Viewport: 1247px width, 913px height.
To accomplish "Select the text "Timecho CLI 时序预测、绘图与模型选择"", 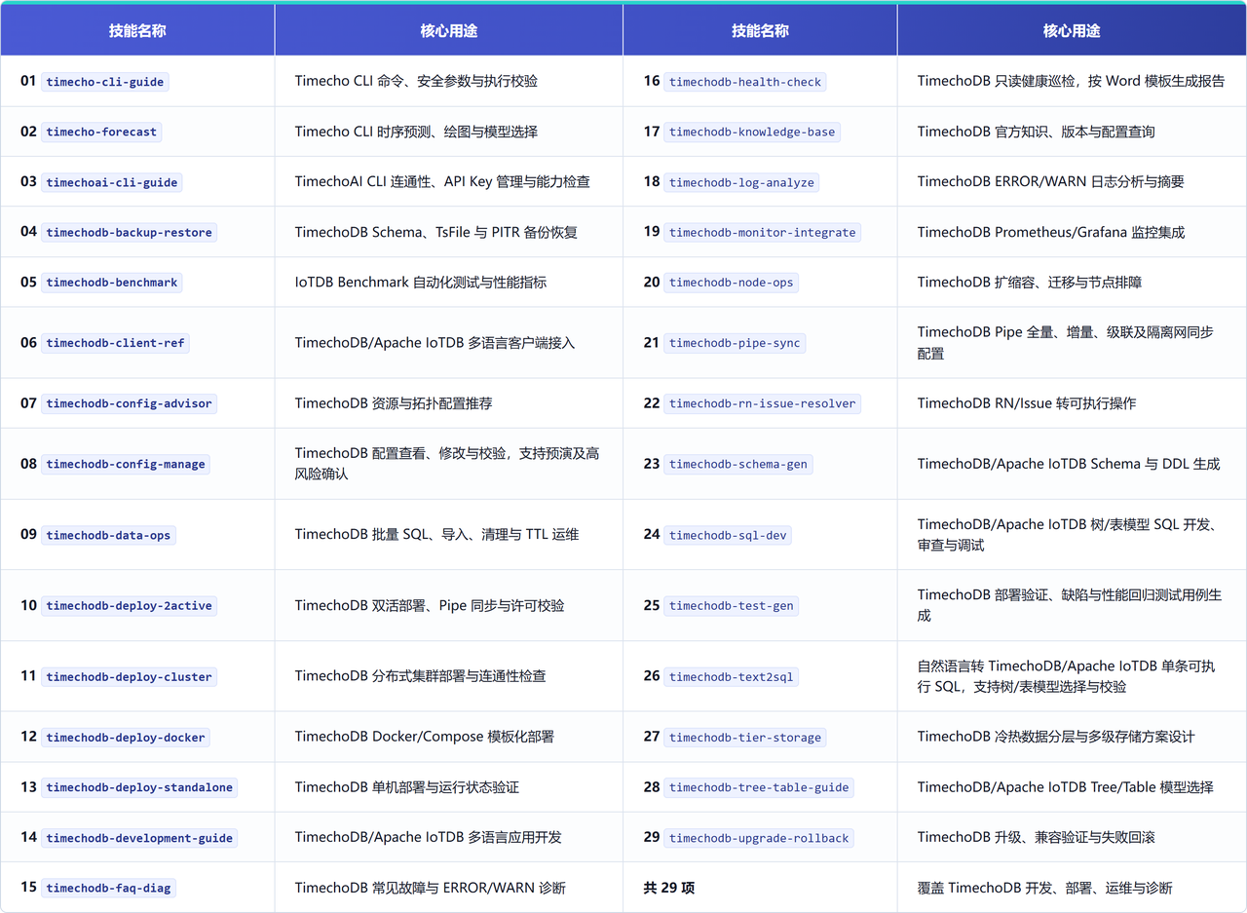I will [416, 132].
